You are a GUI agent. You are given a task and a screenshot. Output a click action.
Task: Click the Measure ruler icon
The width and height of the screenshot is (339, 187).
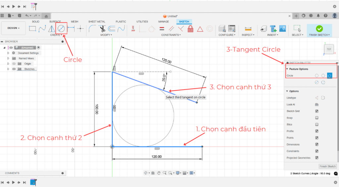click(248, 29)
